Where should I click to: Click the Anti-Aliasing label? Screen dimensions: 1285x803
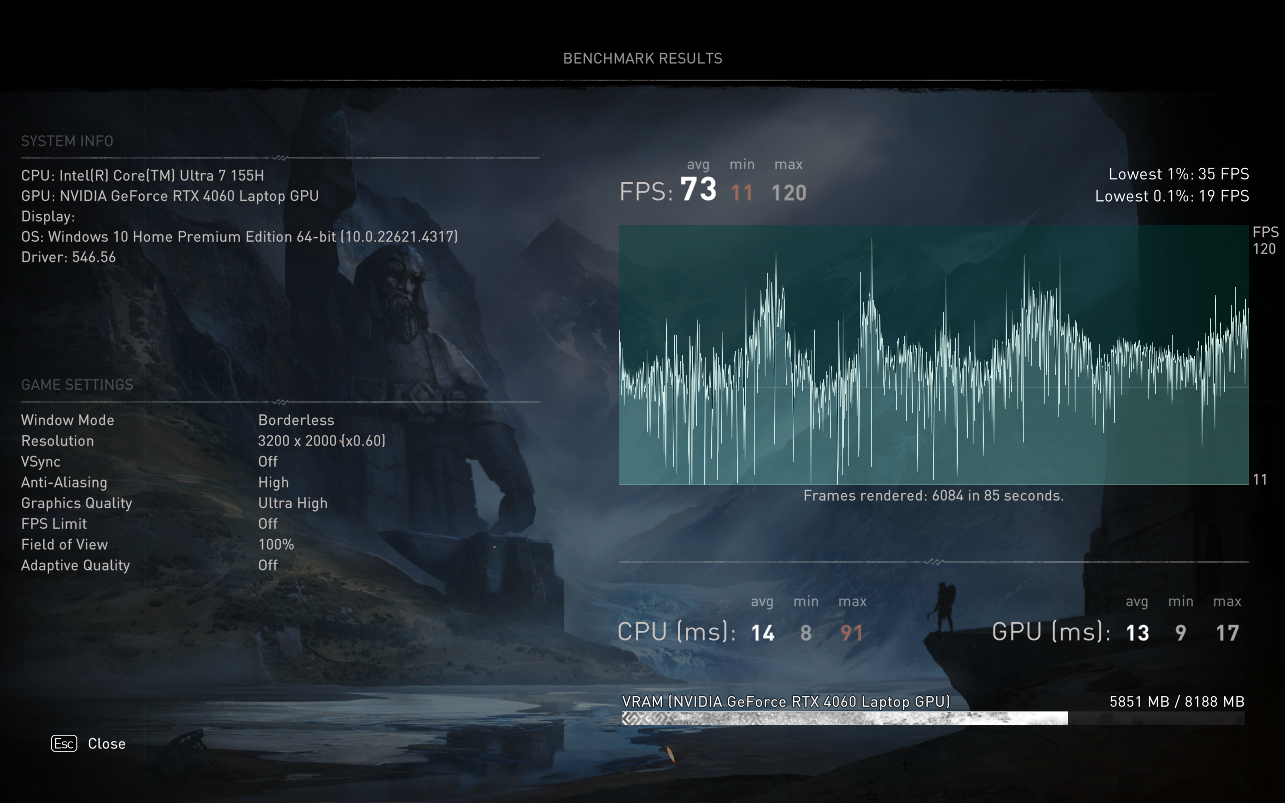[x=64, y=483]
